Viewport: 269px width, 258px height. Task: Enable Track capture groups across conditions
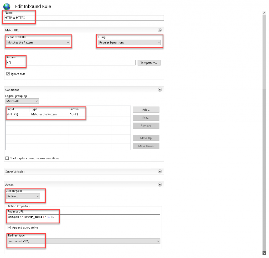[7, 158]
